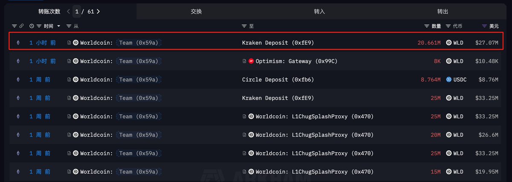Open the filter for the 代币 column
512x182 pixels.
448,26
